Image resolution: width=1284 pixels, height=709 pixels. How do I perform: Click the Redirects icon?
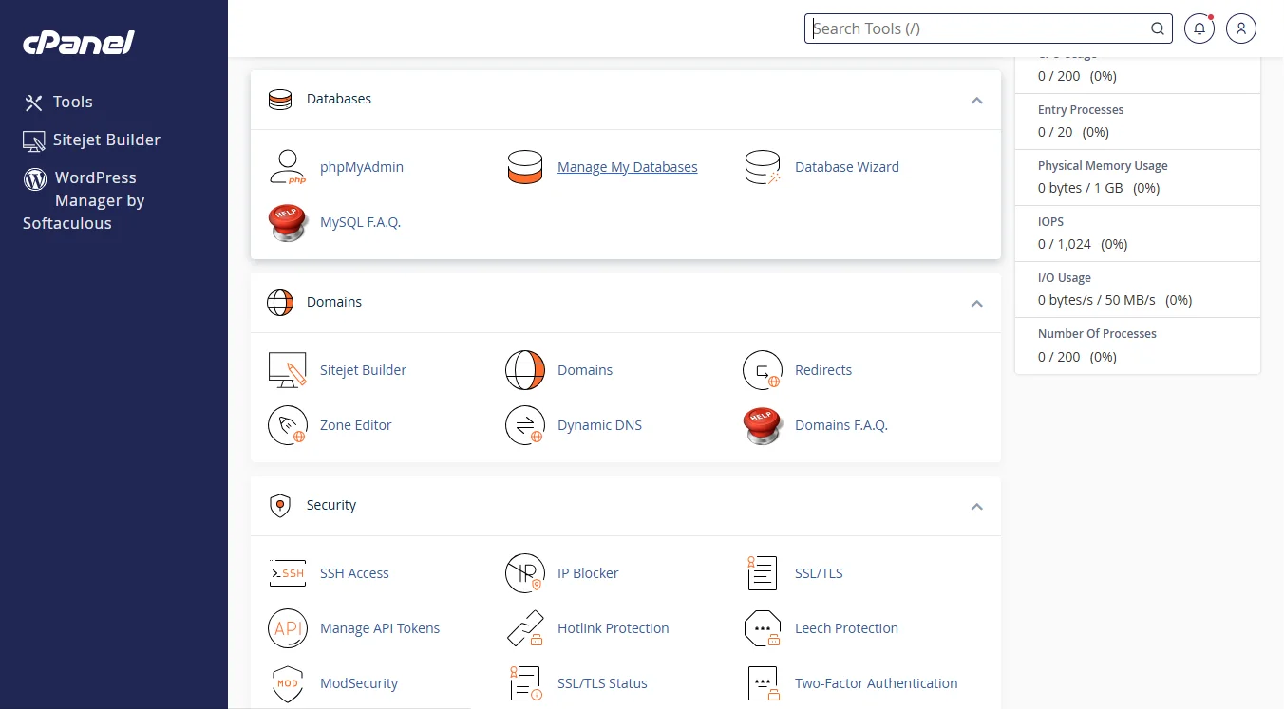coord(762,370)
